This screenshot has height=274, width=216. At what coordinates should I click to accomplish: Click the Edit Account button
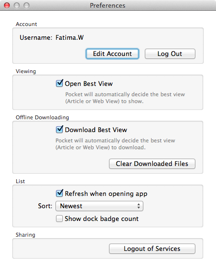click(x=112, y=54)
